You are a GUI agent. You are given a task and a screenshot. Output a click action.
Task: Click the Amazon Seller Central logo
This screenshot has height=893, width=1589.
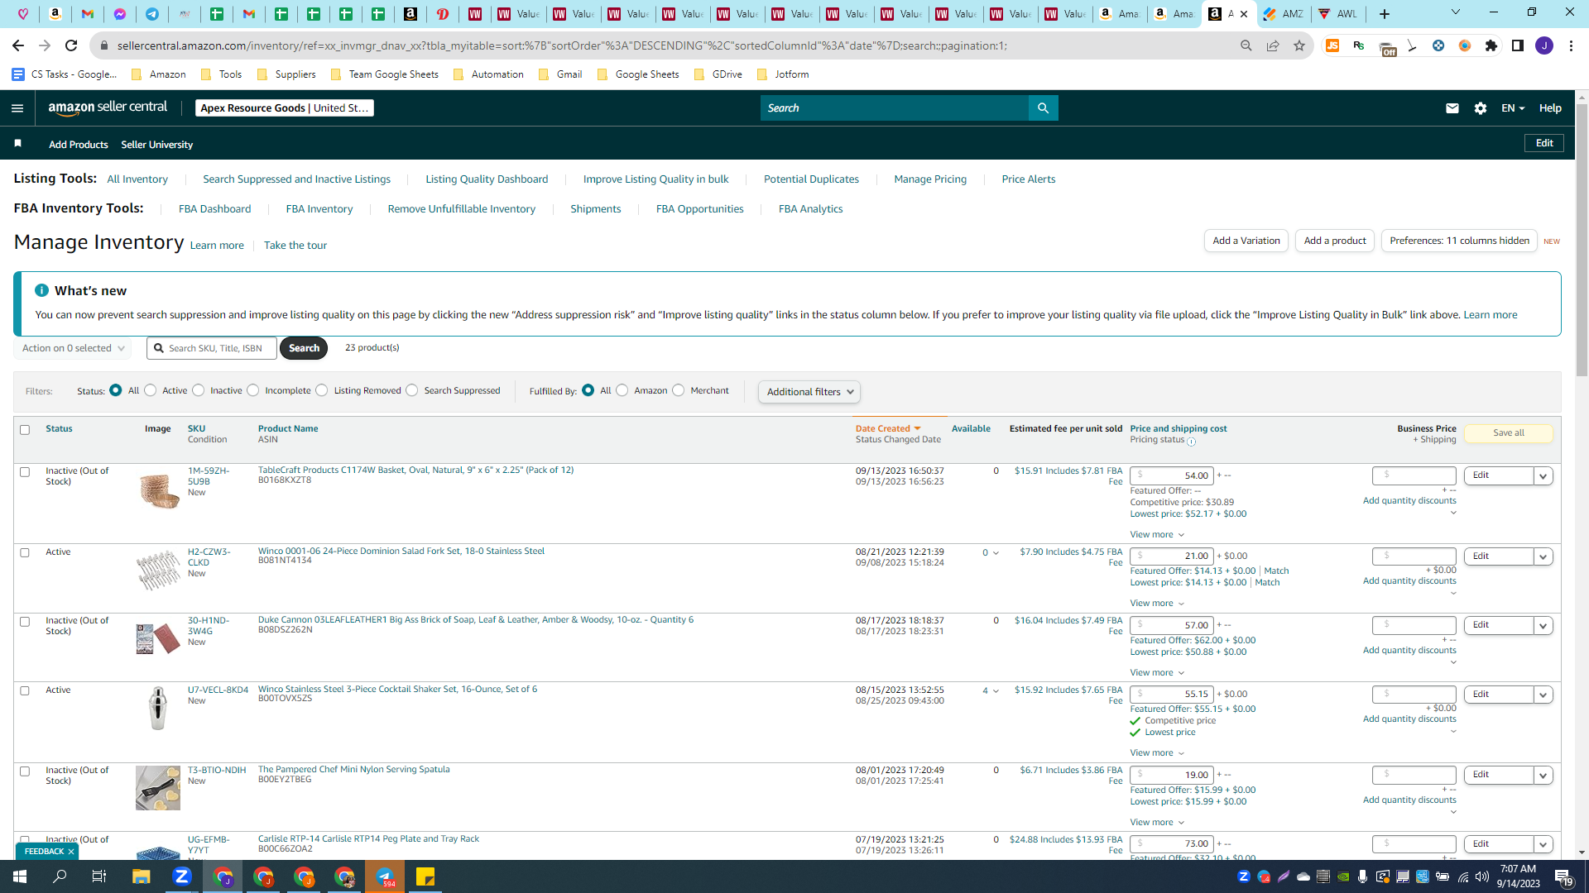coord(108,107)
